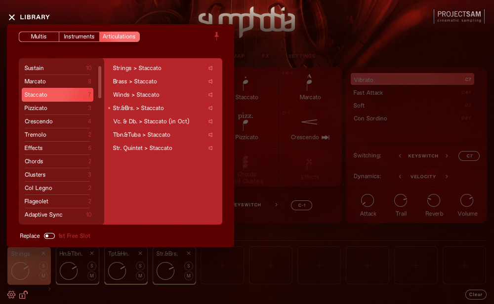
Task: Select the Flageolet category
Action: click(x=58, y=201)
